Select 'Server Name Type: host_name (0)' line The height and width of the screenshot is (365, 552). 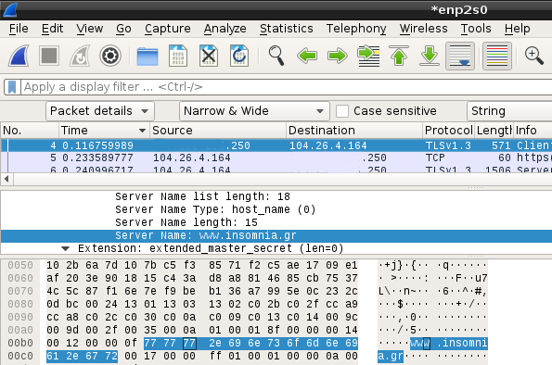215,209
